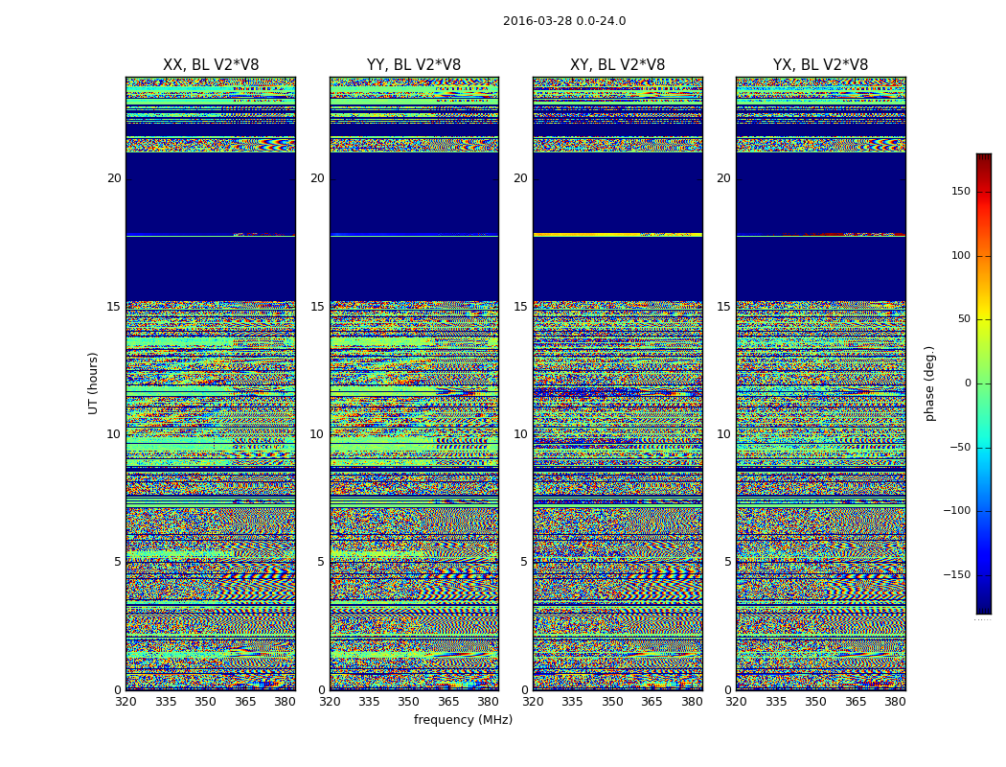Click the 20 hour tick beside the YY panel
The image size is (1006, 767).
click(317, 178)
